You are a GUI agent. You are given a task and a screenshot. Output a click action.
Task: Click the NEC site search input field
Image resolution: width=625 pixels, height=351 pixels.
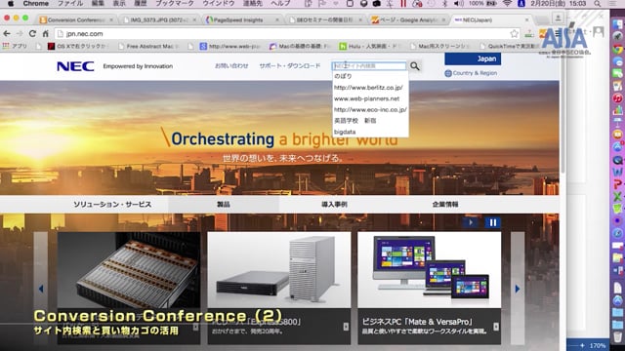click(369, 66)
